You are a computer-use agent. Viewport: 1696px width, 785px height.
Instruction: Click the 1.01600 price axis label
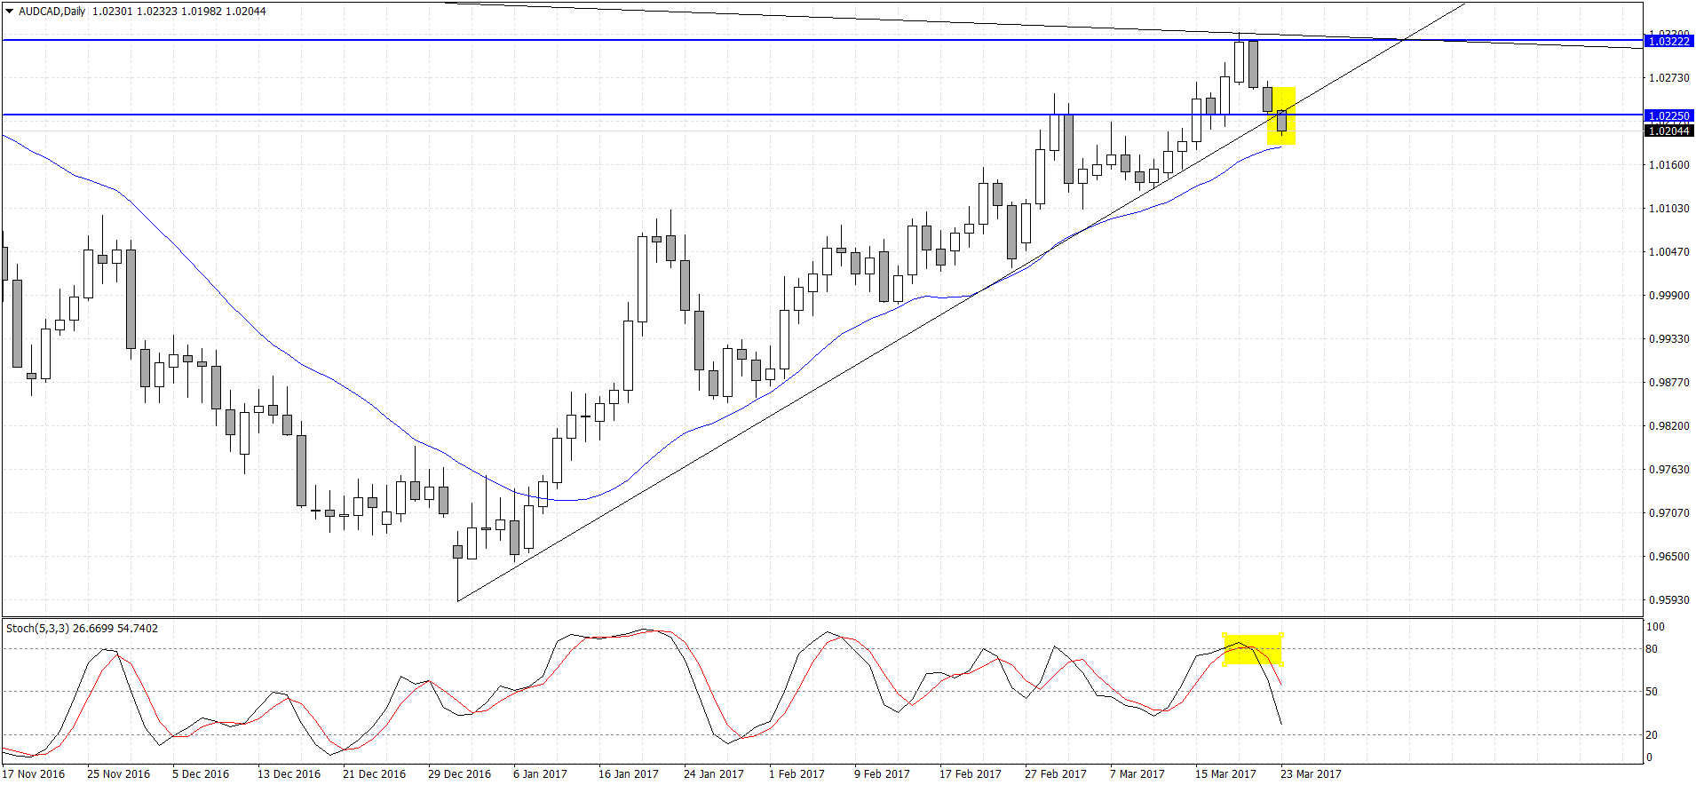[1669, 165]
